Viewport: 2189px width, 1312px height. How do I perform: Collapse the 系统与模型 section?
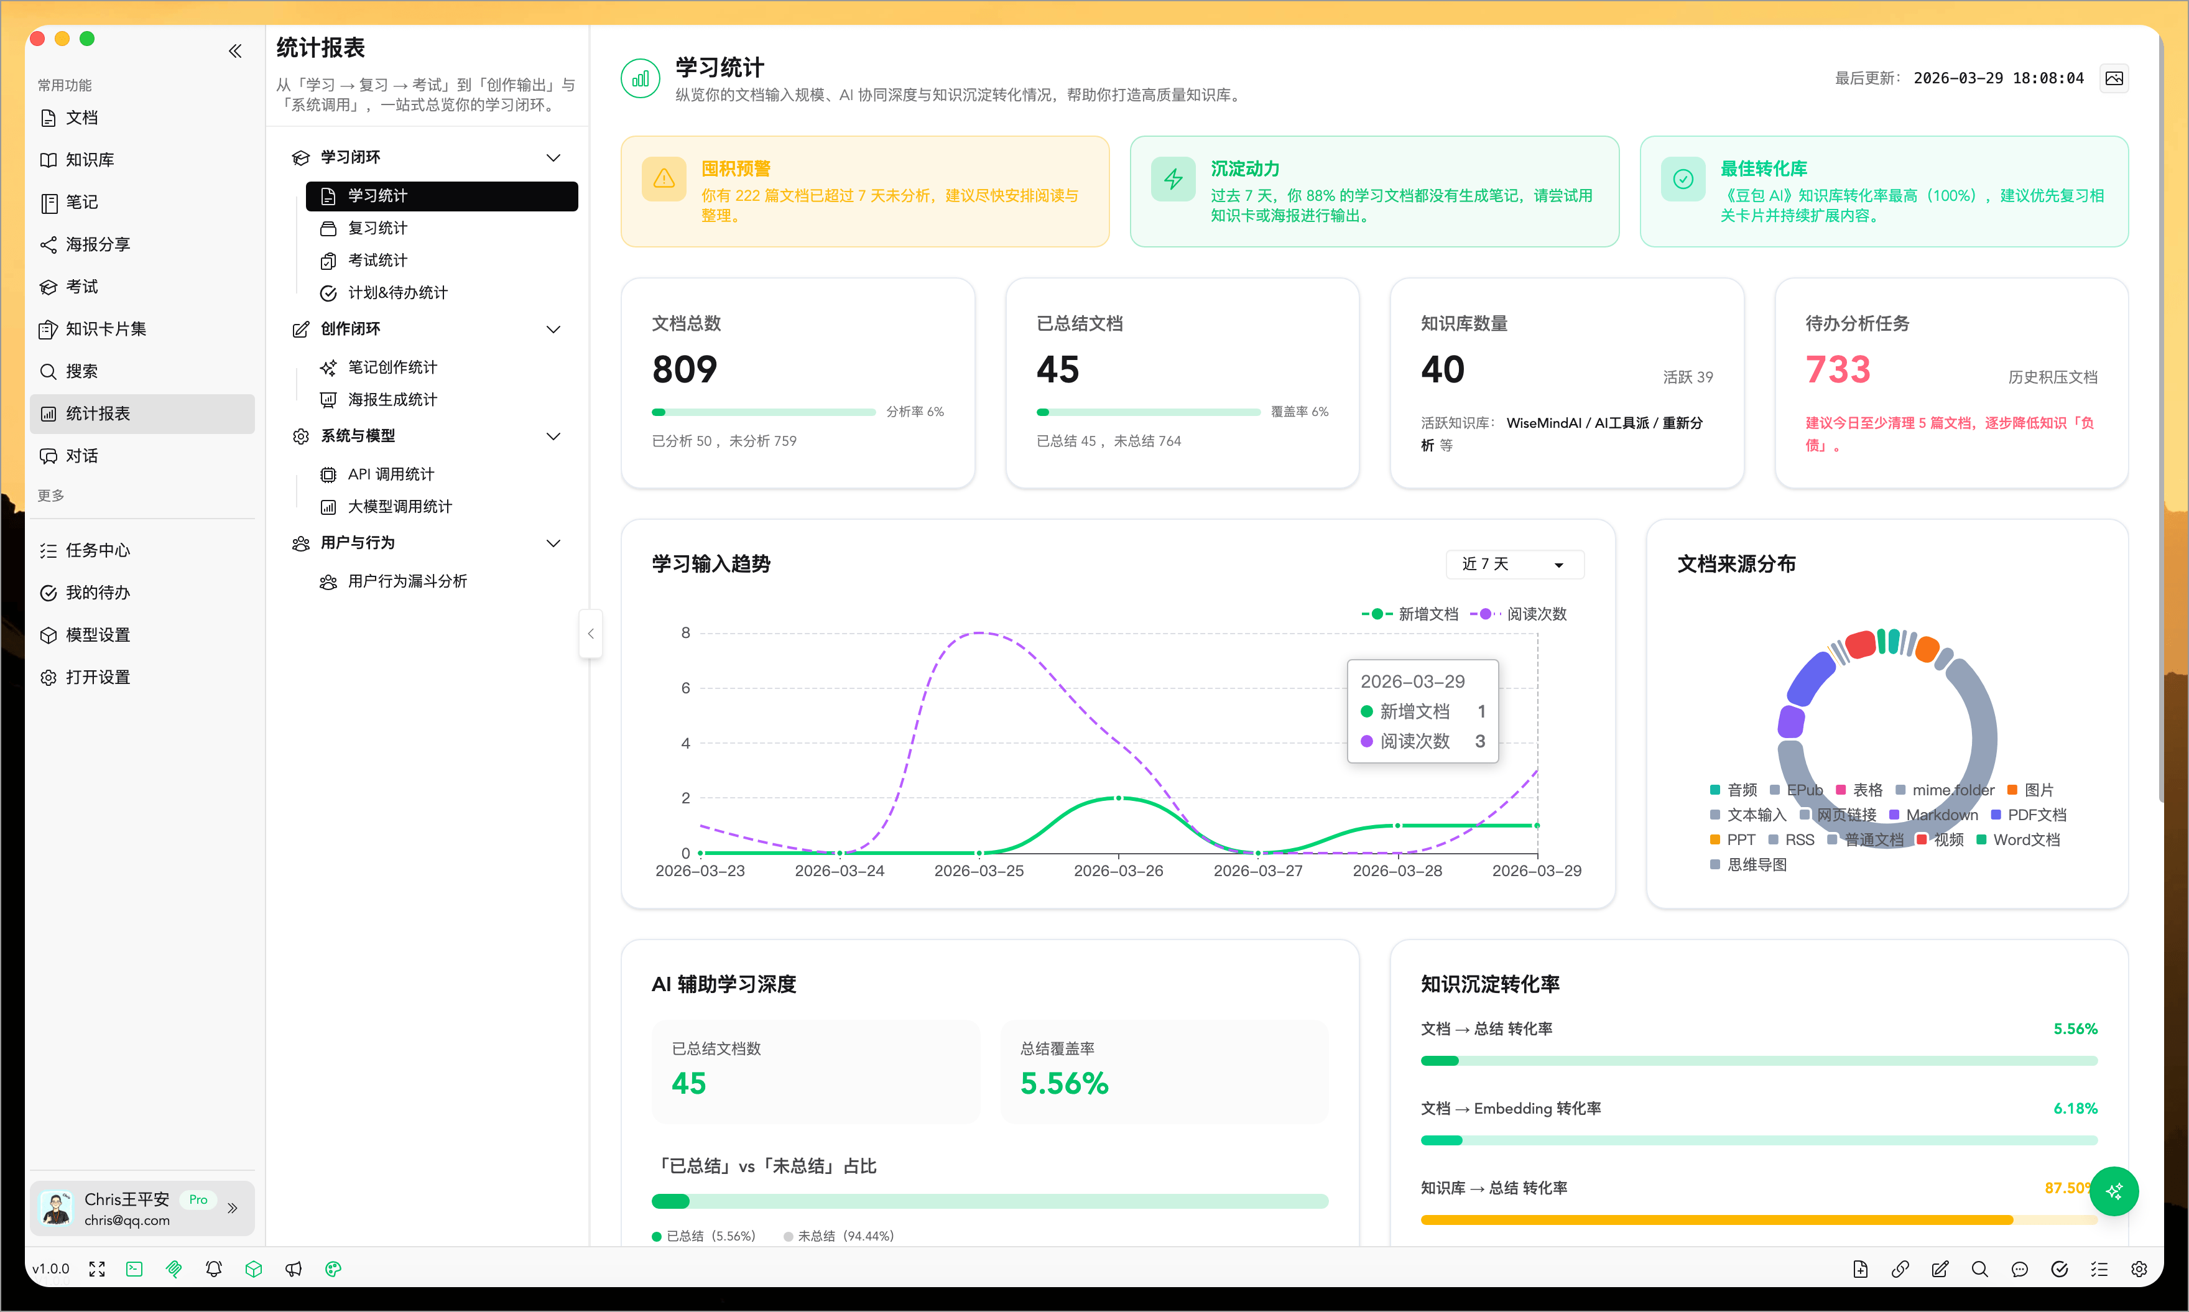[x=554, y=436]
